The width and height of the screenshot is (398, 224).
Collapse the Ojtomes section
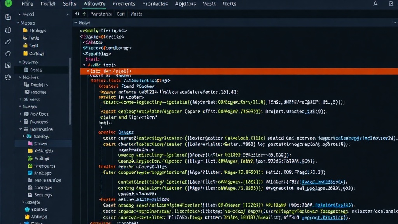click(20, 62)
